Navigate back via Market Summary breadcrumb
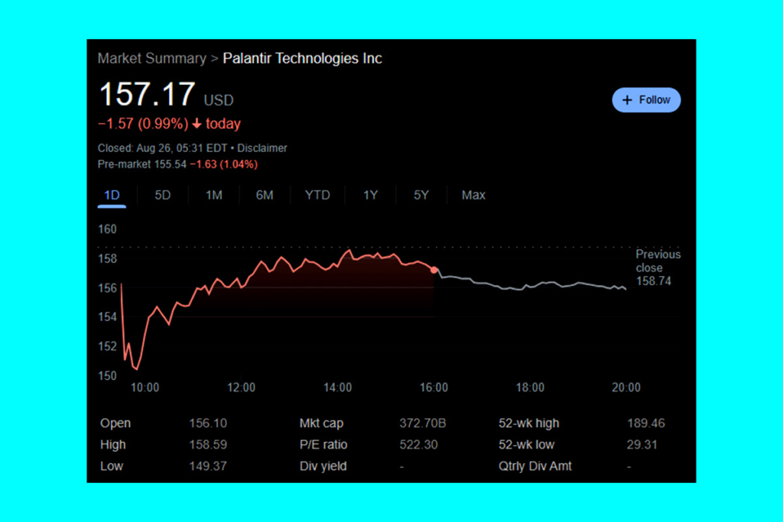 [151, 58]
